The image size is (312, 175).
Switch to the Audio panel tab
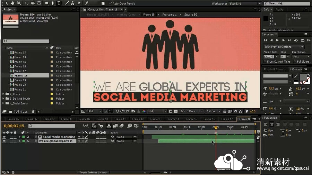click(279, 9)
